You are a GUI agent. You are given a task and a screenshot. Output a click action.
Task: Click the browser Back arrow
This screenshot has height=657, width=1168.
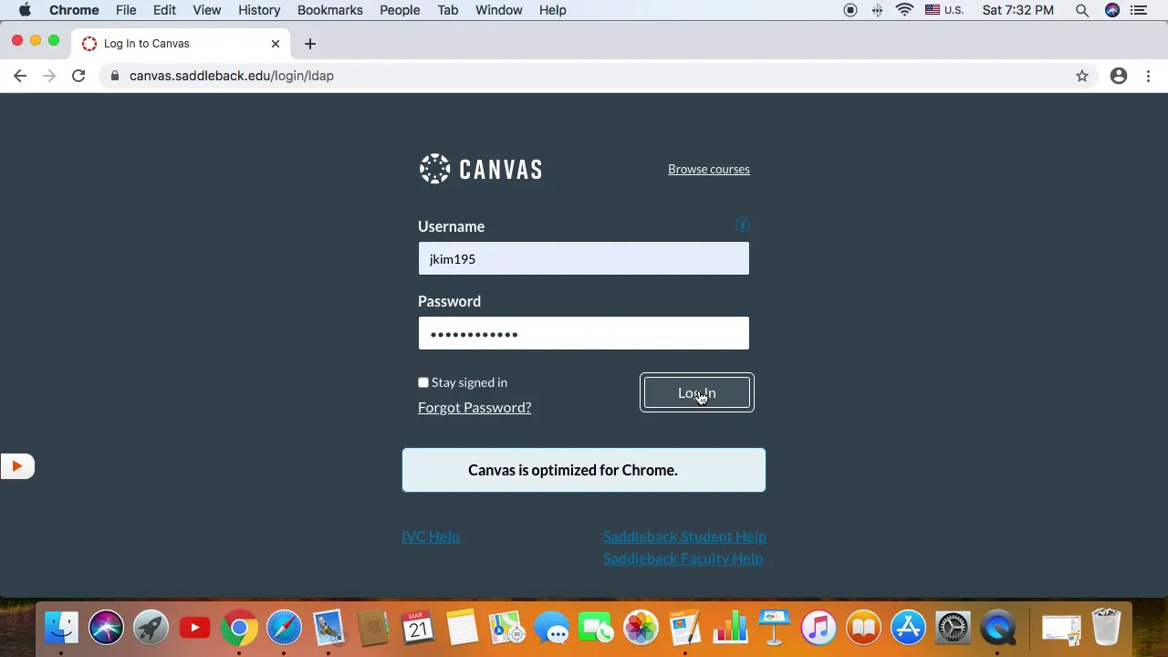[x=20, y=76]
